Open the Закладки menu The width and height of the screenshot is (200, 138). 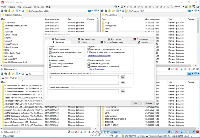[x=27, y=7]
